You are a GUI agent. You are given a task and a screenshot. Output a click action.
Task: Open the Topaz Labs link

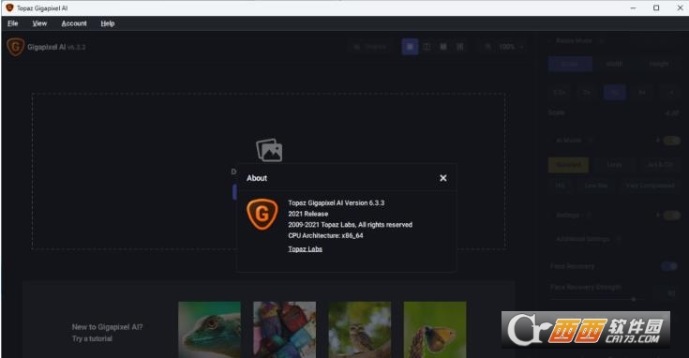pyautogui.click(x=305, y=249)
